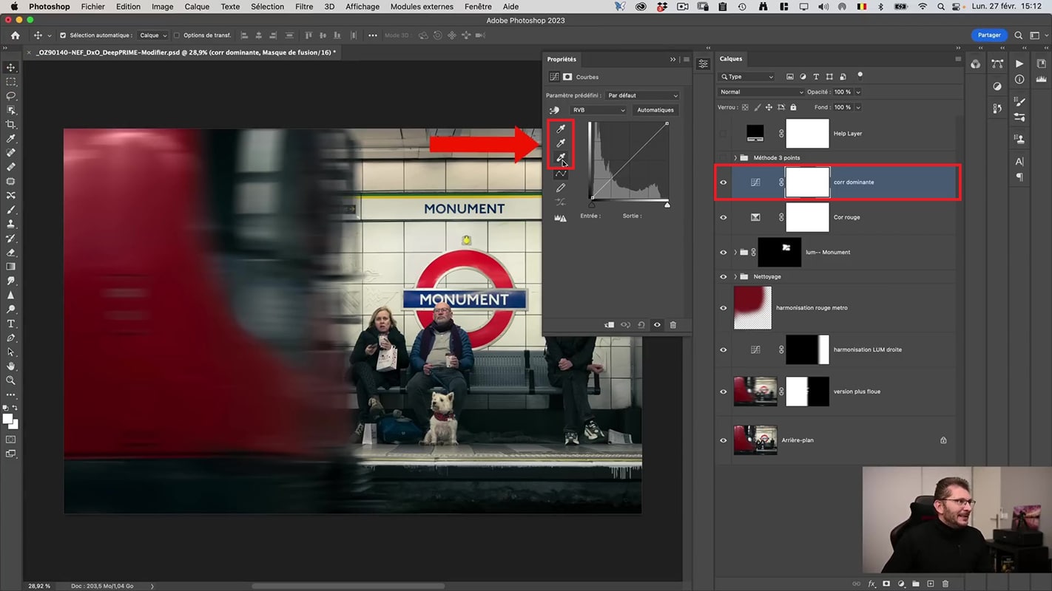Click the Propriétés panel tab

point(562,59)
